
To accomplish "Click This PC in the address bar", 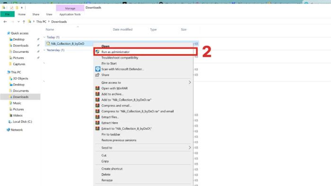I will [x=41, y=22].
